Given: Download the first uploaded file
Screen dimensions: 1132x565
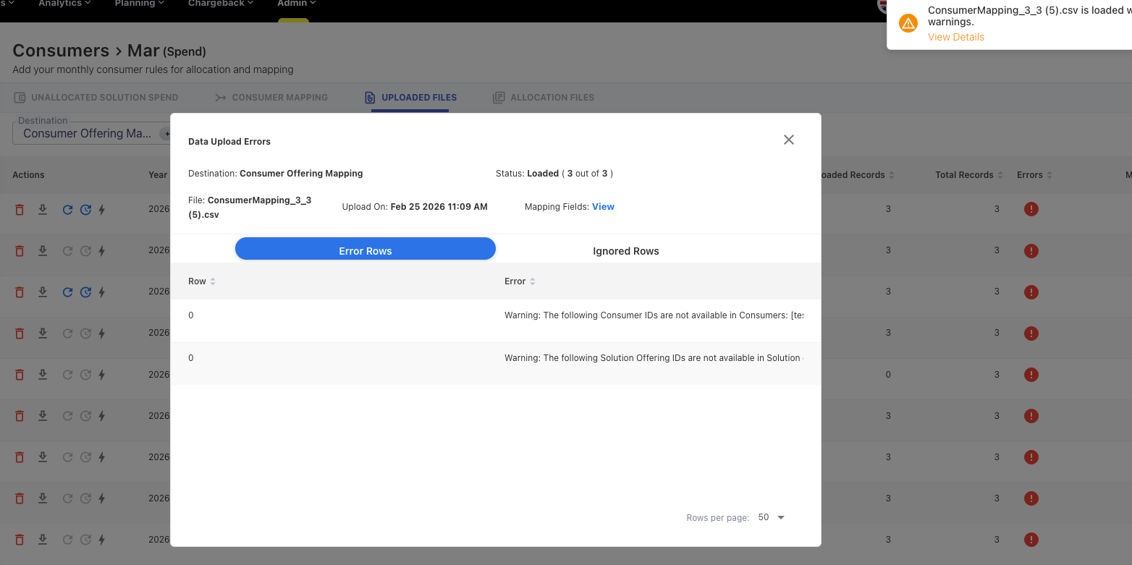Looking at the screenshot, I should 43,210.
